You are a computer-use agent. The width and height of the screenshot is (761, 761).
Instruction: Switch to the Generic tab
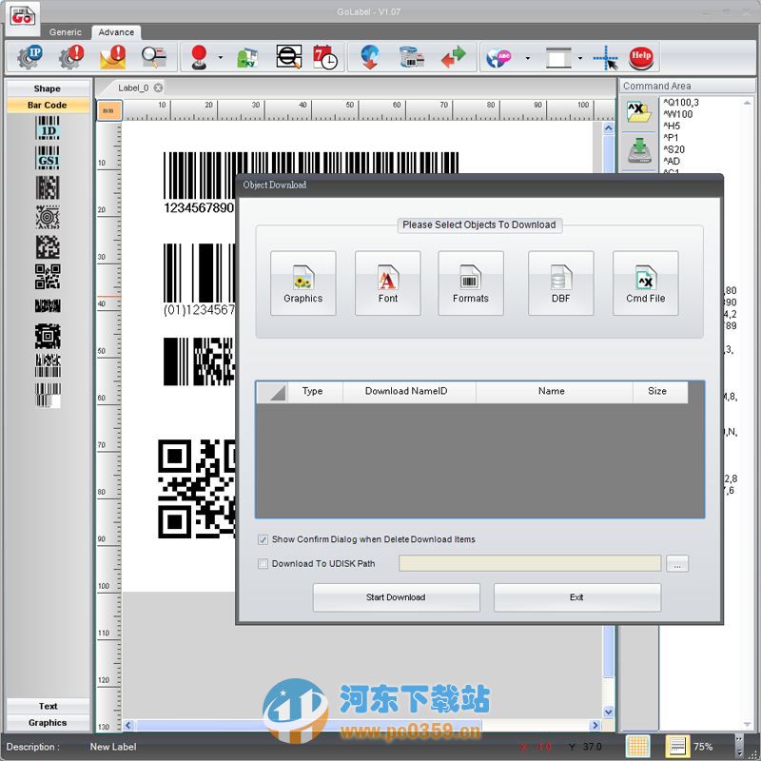(65, 31)
